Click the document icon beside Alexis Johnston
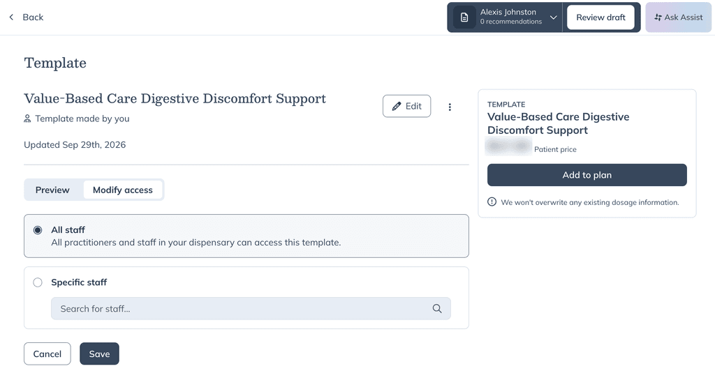Image resolution: width=715 pixels, height=373 pixels. pos(464,17)
